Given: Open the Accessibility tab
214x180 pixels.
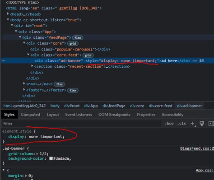Looking at the screenshot, I should 172,115.
